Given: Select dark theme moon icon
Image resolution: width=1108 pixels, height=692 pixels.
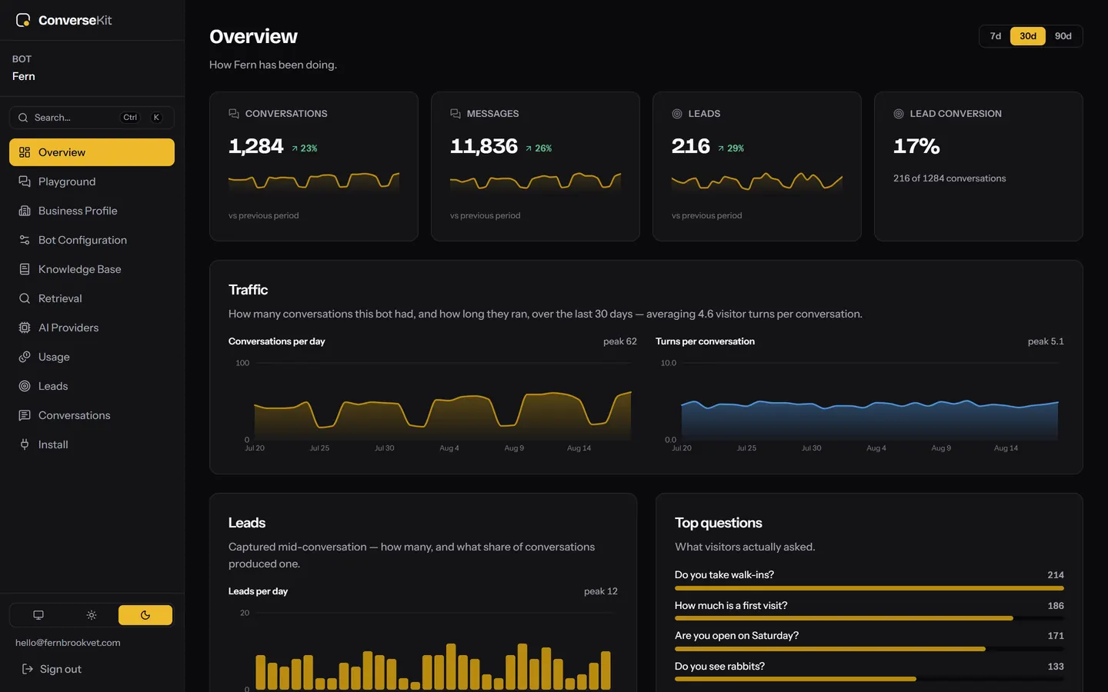Looking at the screenshot, I should (x=145, y=615).
